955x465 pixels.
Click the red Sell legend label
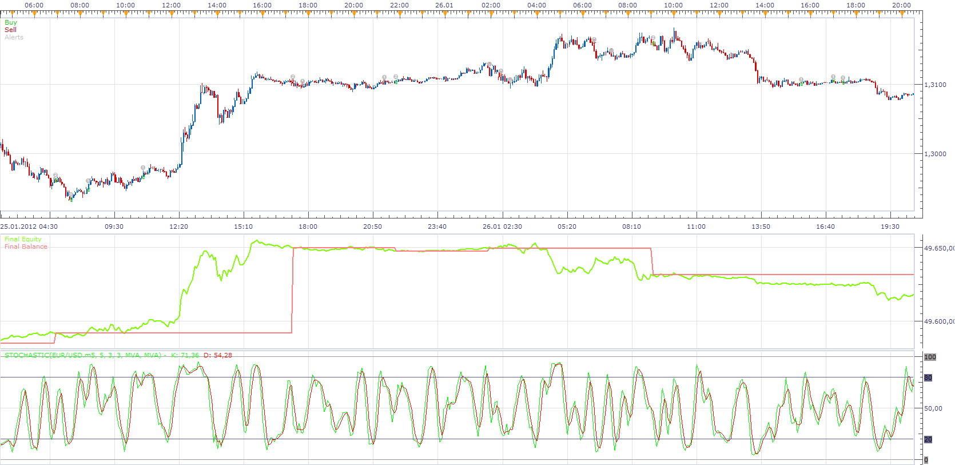coord(10,30)
